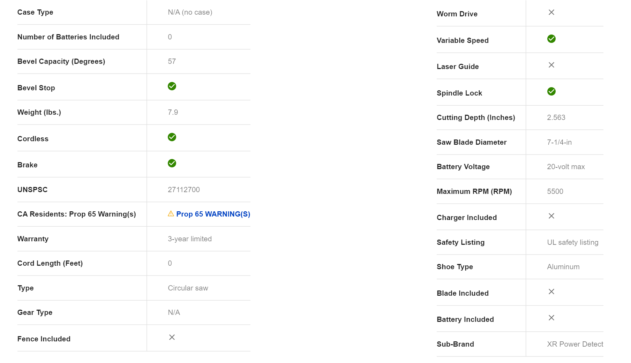The width and height of the screenshot is (631, 363).
Task: Click the UNSPSC code 27112700
Action: pos(184,190)
